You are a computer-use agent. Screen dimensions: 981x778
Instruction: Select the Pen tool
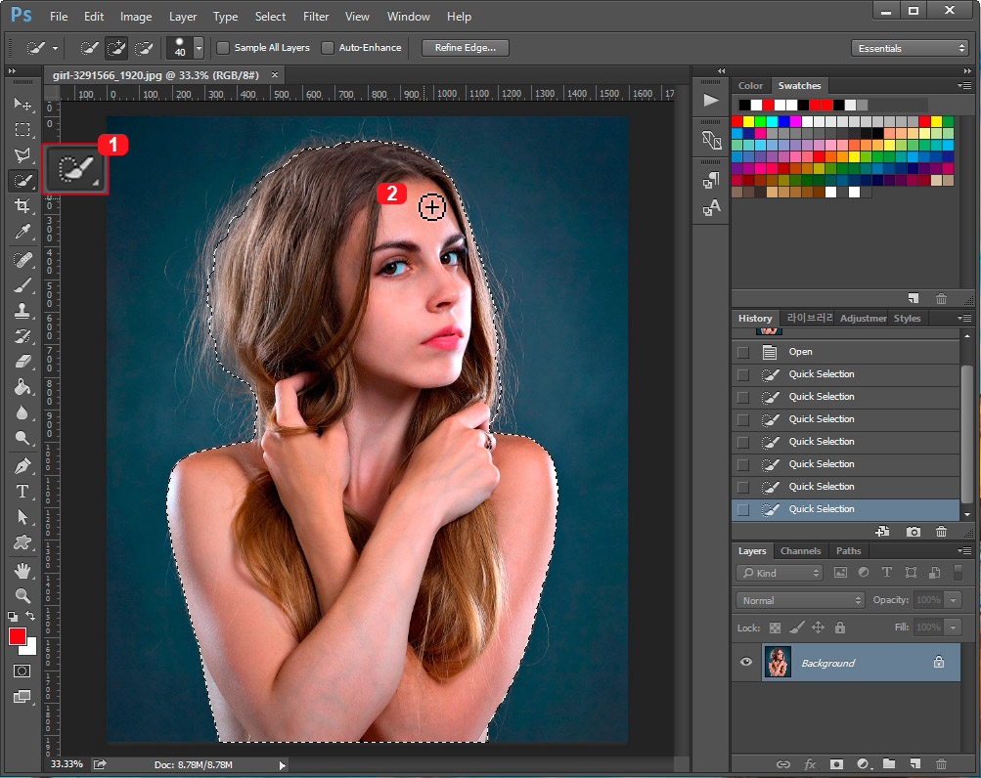pos(22,464)
